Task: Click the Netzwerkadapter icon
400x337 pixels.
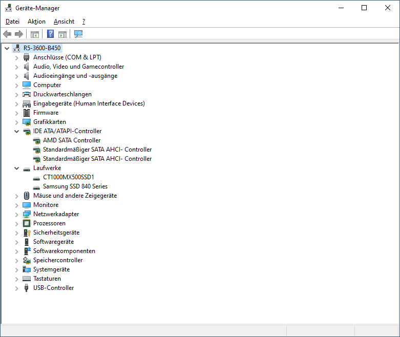Action: click(x=27, y=214)
